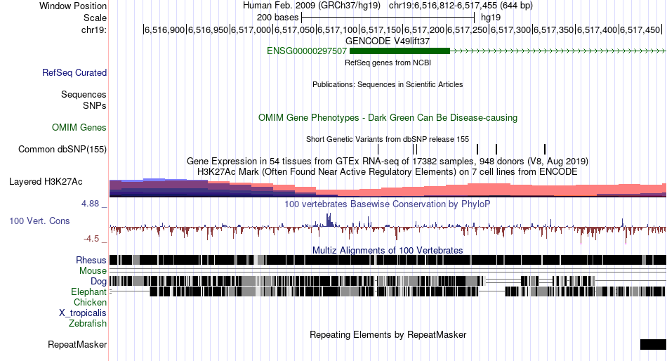Image resolution: width=667 pixels, height=361 pixels.
Task: Click the OMIM Gene Phenotypes track title
Action: 388,117
